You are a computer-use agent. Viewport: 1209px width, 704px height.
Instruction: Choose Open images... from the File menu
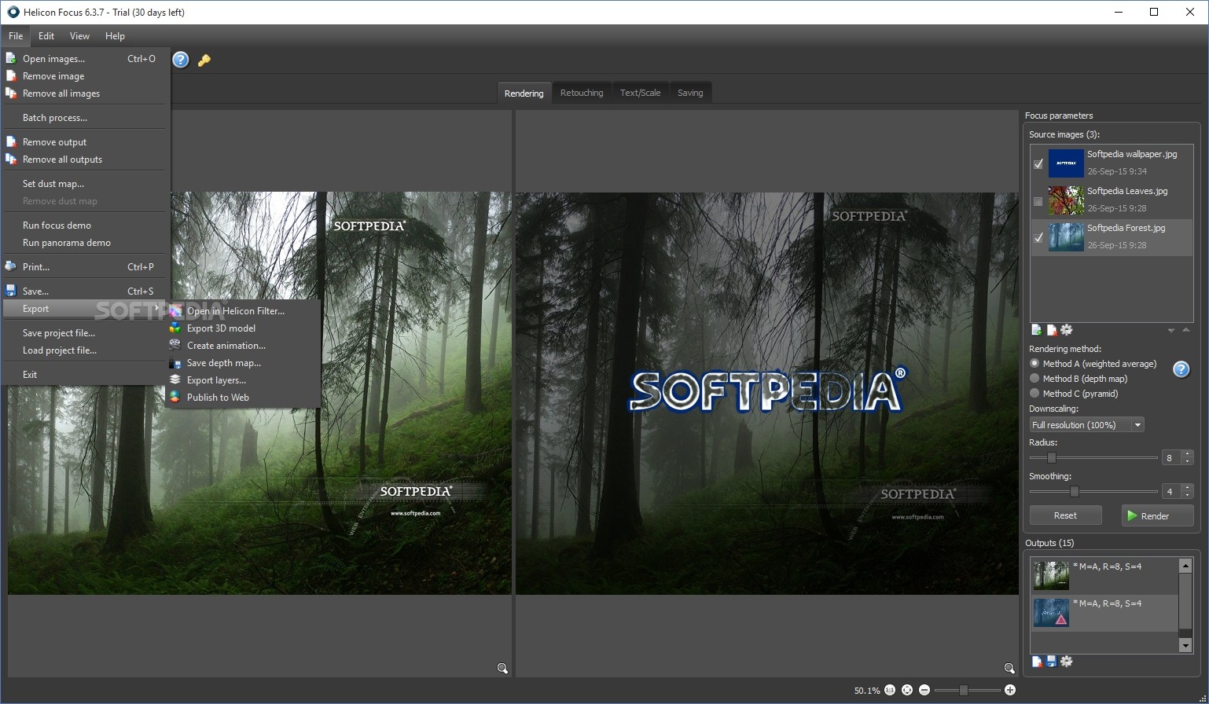[x=86, y=59]
